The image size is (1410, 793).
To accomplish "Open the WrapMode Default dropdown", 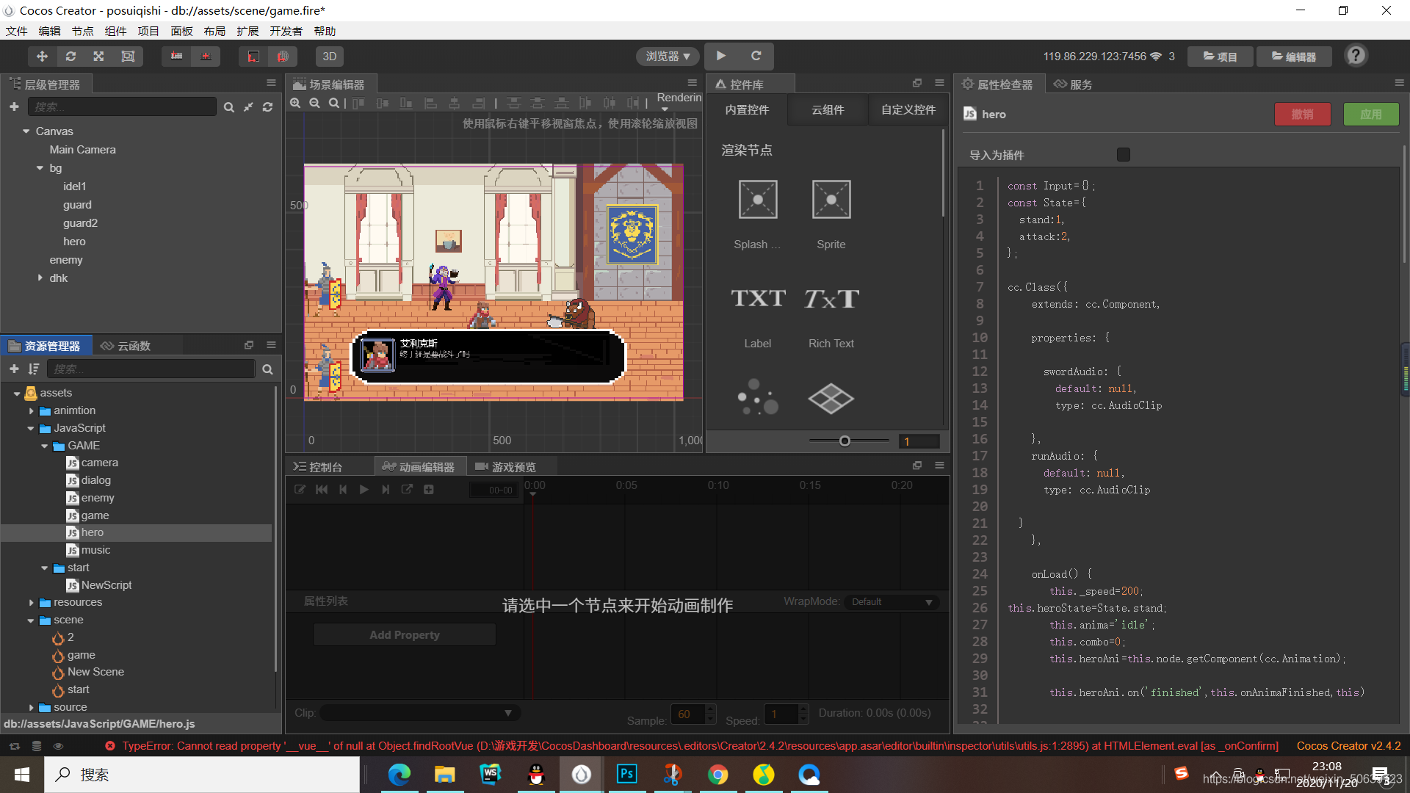I will [892, 602].
